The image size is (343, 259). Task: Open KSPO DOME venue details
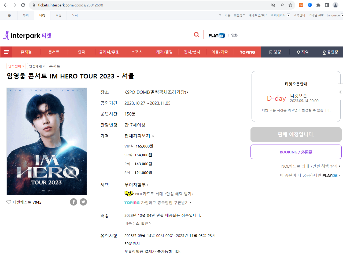156,92
